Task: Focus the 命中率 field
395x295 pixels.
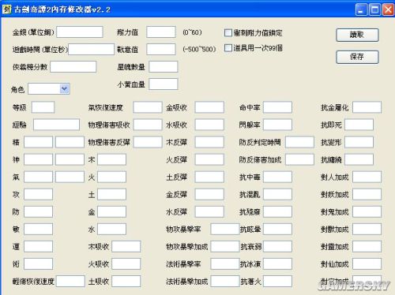Action: (277, 107)
